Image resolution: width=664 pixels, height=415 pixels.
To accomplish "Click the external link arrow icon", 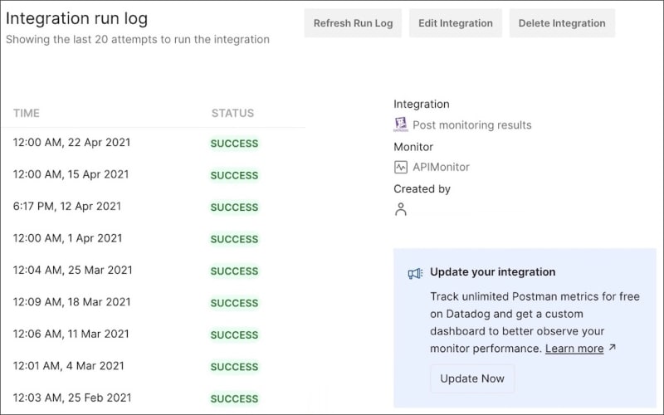I will tap(613, 348).
